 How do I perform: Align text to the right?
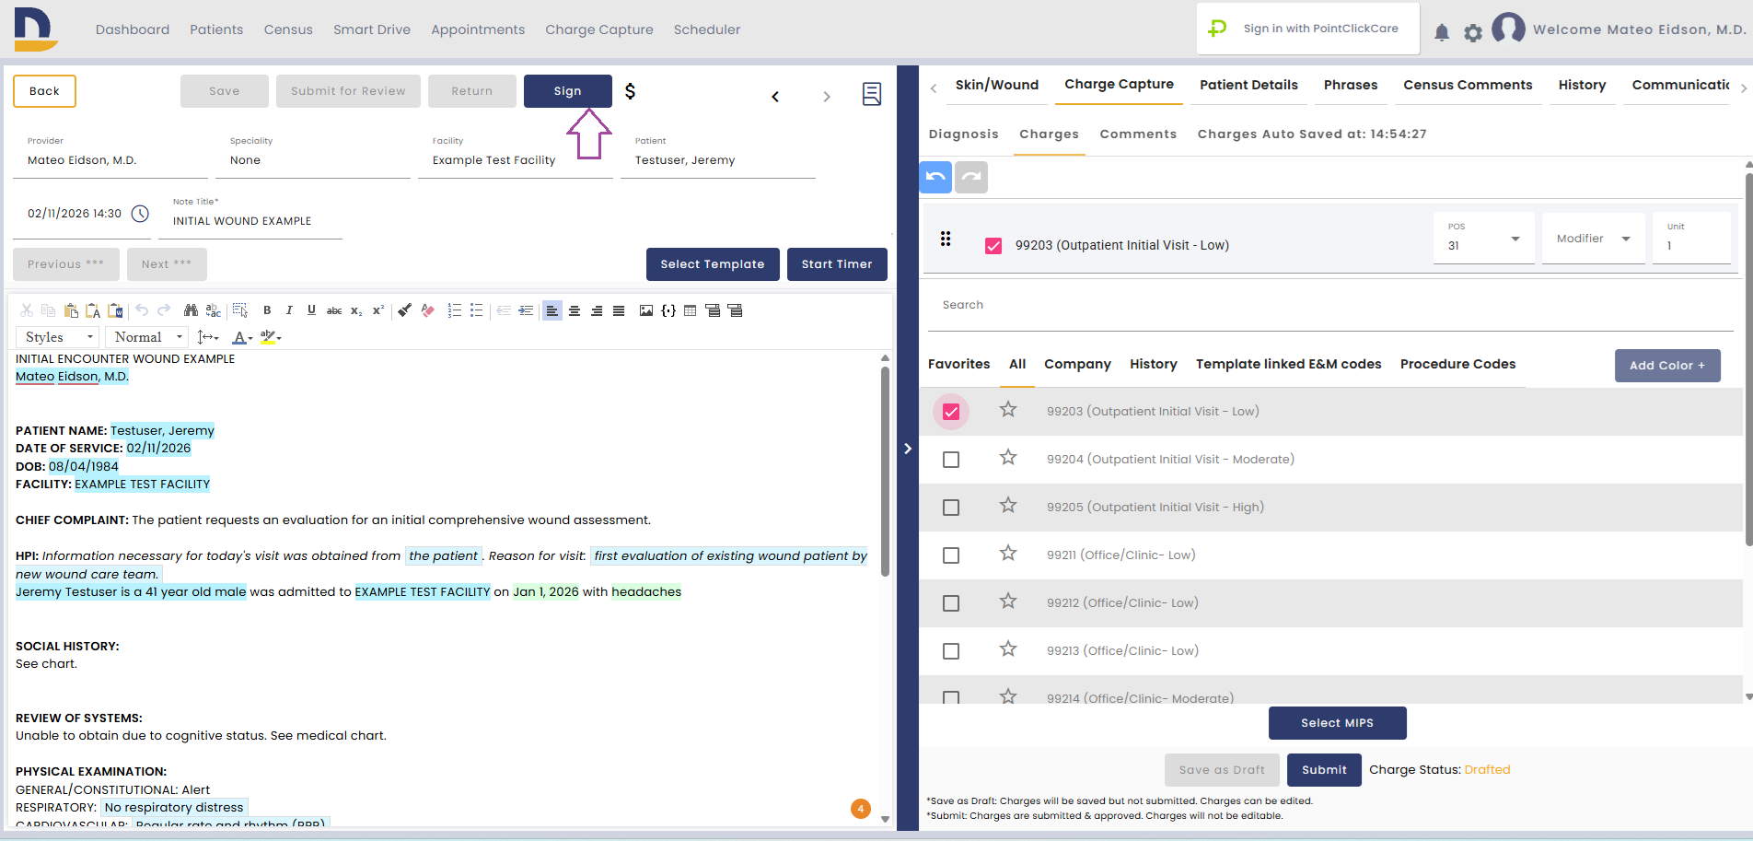[597, 310]
